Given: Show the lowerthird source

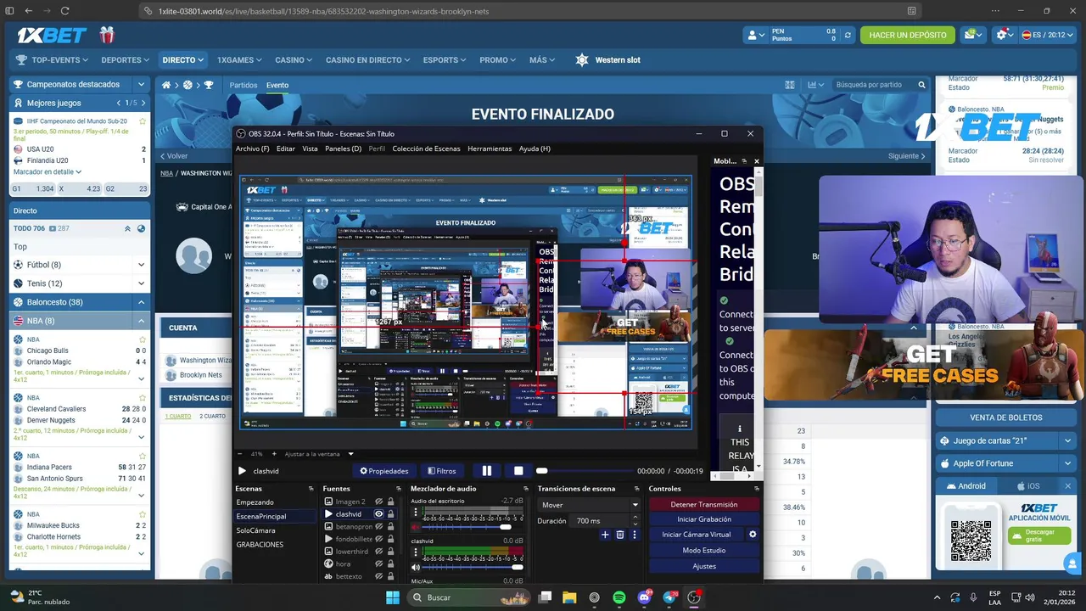Looking at the screenshot, I should click(x=379, y=552).
